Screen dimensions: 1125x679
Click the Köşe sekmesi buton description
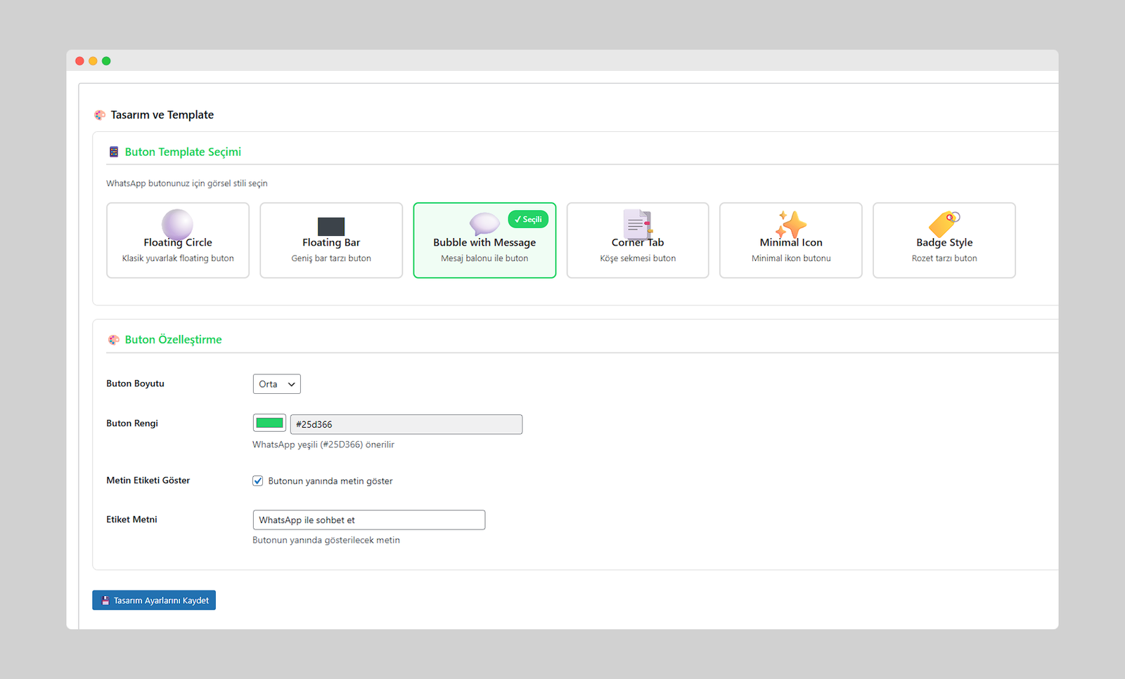click(x=637, y=258)
